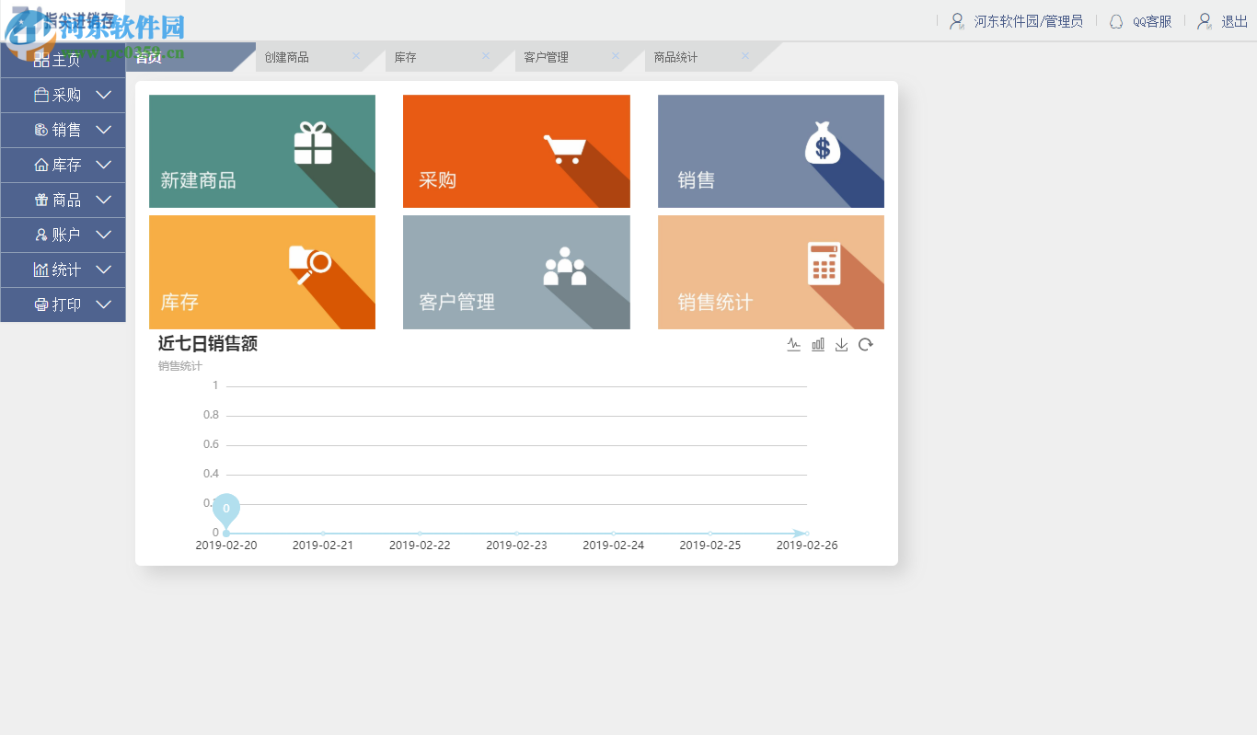Expand the 商品 menu chevron
The width and height of the screenshot is (1257, 735).
tap(104, 200)
